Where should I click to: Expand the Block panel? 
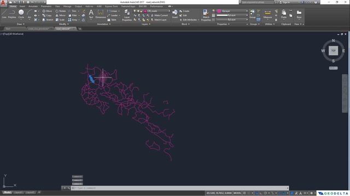pyautogui.click(x=185, y=24)
